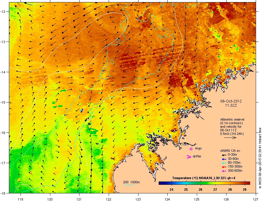Click the latitude axis label -13
Viewport: 262px width, 202px height.
click(x=3, y=42)
